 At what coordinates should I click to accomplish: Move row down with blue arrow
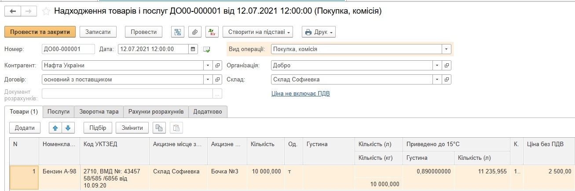[68, 128]
